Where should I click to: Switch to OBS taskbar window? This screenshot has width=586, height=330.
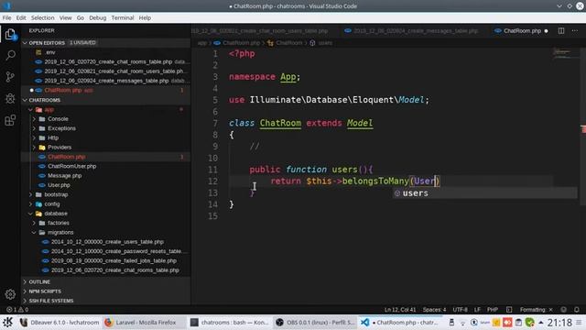click(x=315, y=322)
